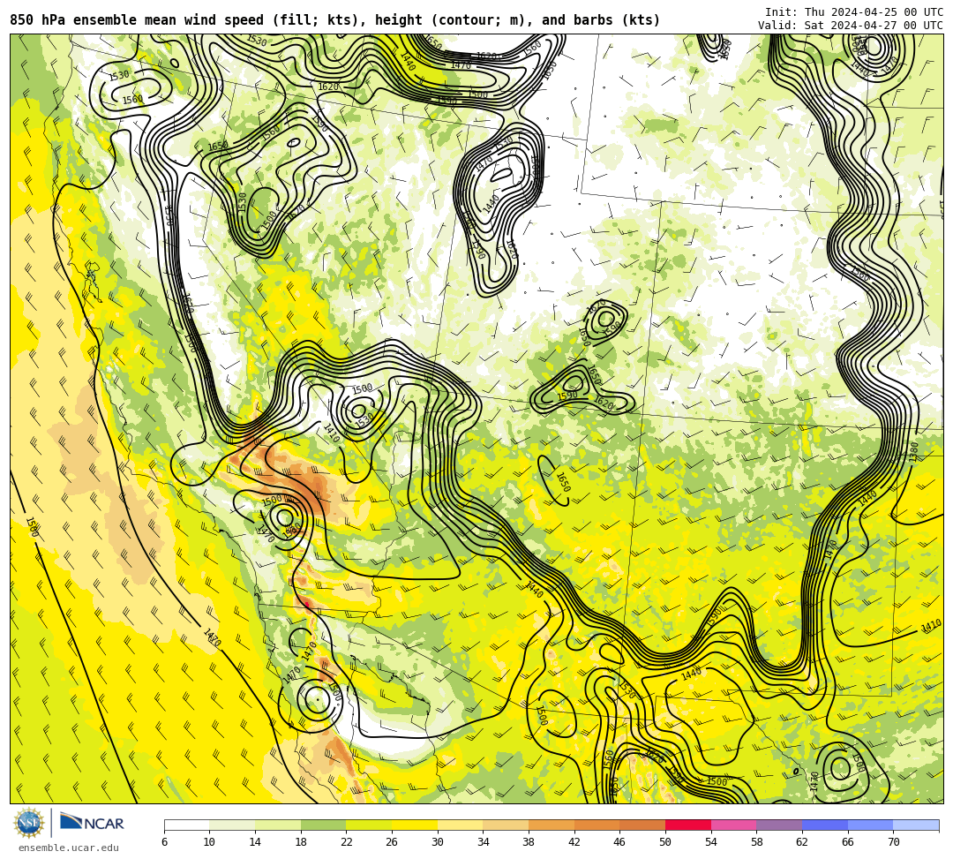The image size is (953, 859).
Task: Pick the 18-22 kts green legend swatch
Action: [323, 825]
